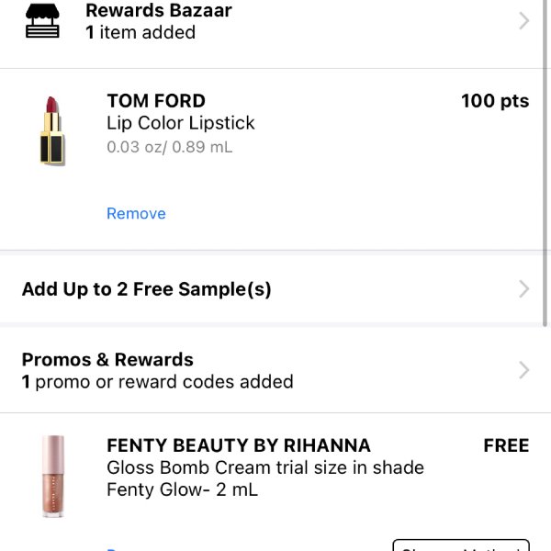Open the TOM FORD brand name

pos(156,101)
